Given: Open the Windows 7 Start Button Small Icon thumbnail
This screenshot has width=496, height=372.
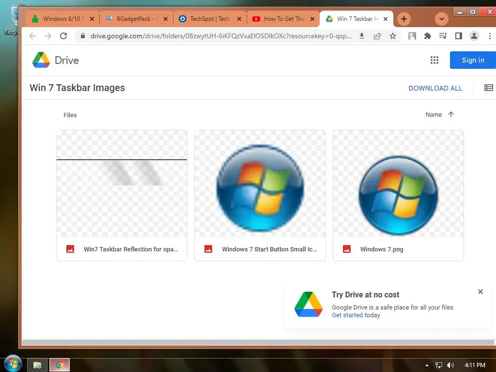Looking at the screenshot, I should click(260, 184).
